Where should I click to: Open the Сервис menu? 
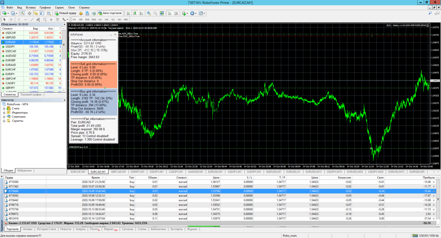coord(59,8)
